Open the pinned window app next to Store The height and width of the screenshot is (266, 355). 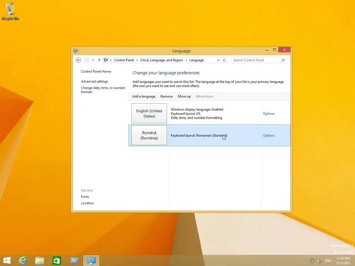click(74, 260)
